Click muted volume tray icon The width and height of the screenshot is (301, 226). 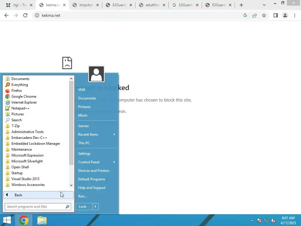point(273,220)
